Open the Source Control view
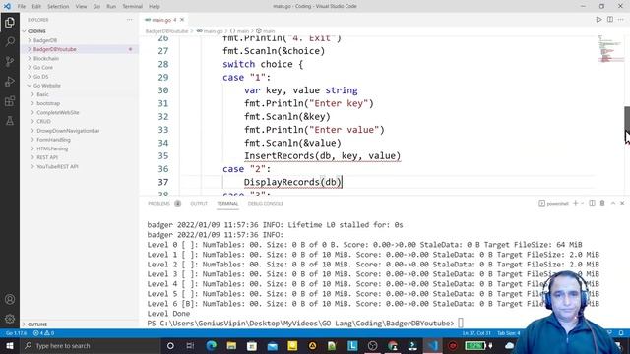Screen dimensions: 630x354 tap(10, 61)
